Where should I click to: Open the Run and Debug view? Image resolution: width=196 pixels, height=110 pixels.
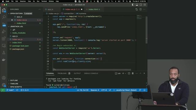click(4, 31)
